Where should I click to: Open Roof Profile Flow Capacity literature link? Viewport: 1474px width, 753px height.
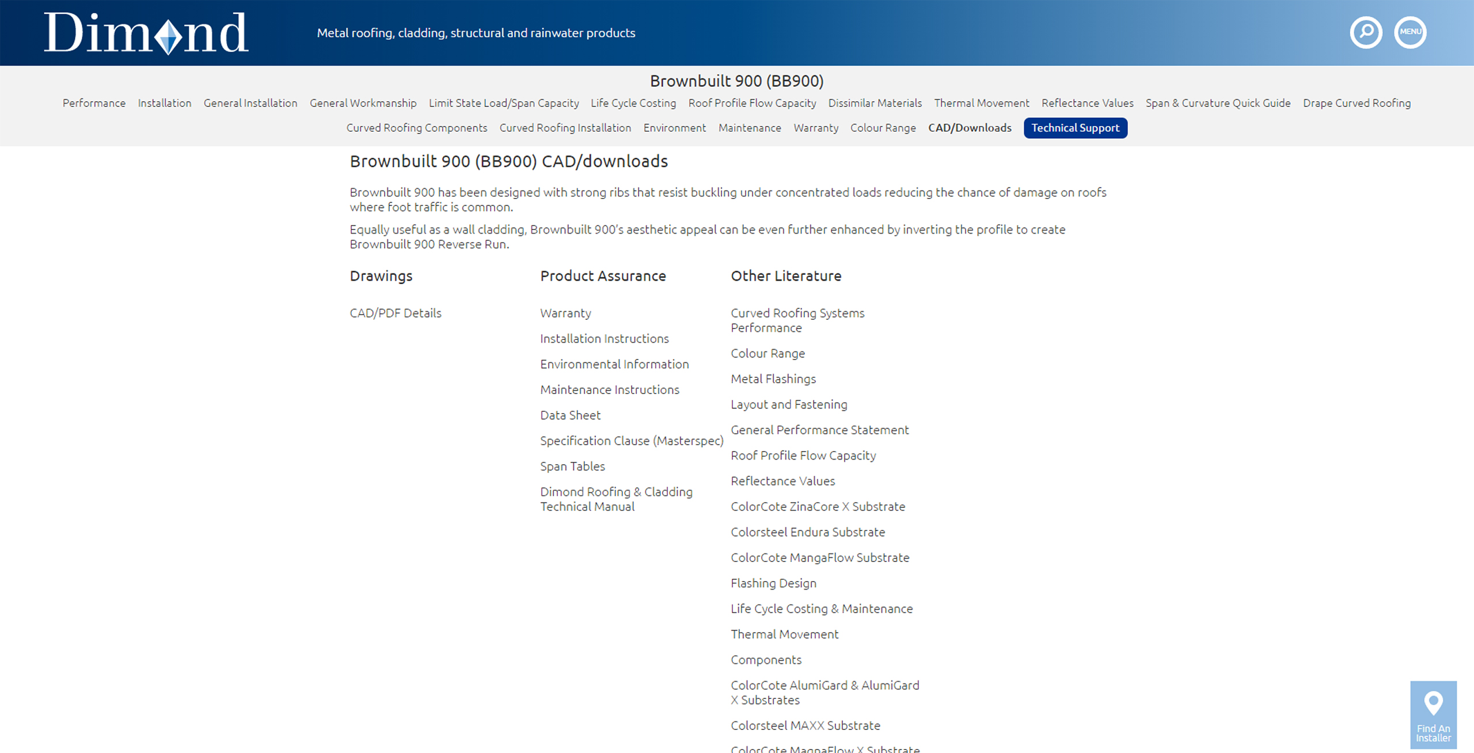pos(803,455)
